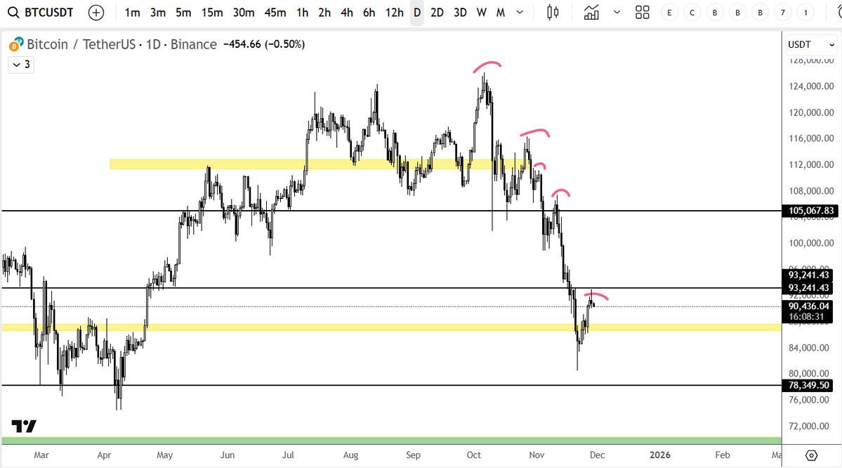Switch to the 15m timeframe
Image resolution: width=842 pixels, height=468 pixels.
click(212, 13)
